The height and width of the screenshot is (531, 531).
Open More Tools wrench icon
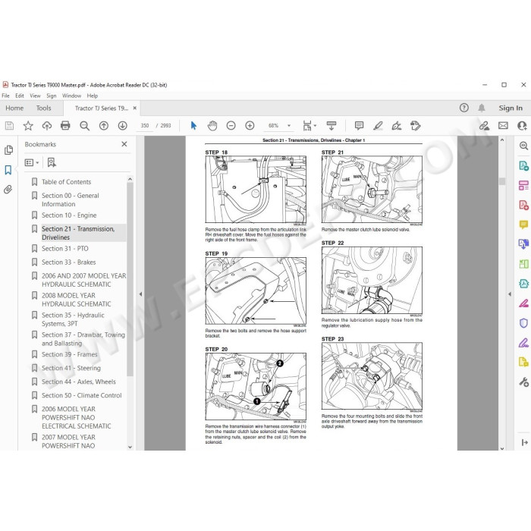(523, 382)
